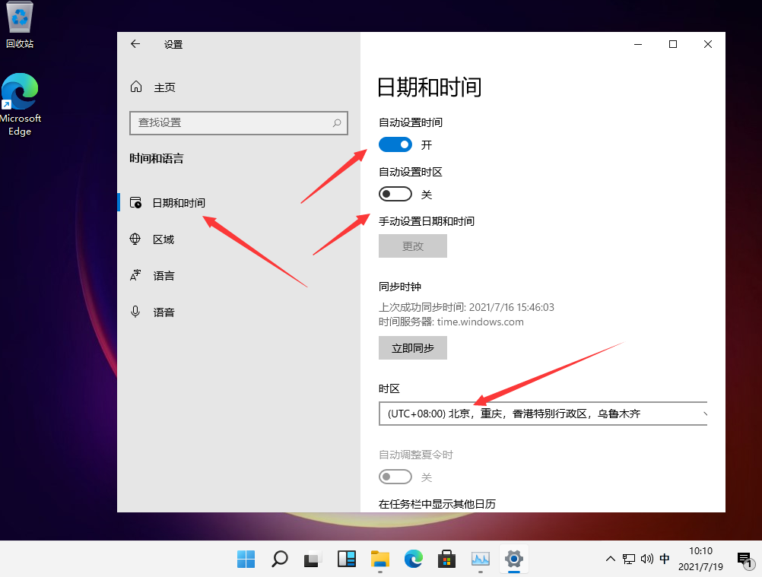Toggle the 自动调整夏令时 switch

click(395, 477)
